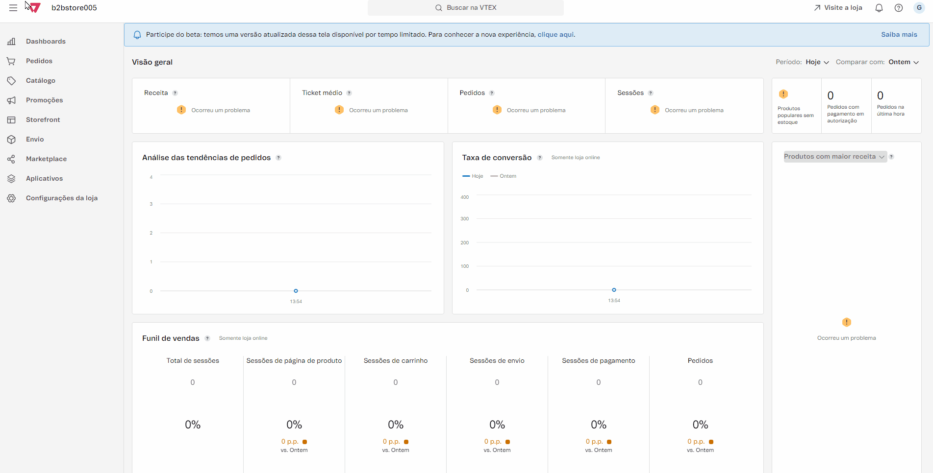Viewport: 933px width, 473px height.
Task: Click the Receita help tooltip icon
Action: [175, 93]
